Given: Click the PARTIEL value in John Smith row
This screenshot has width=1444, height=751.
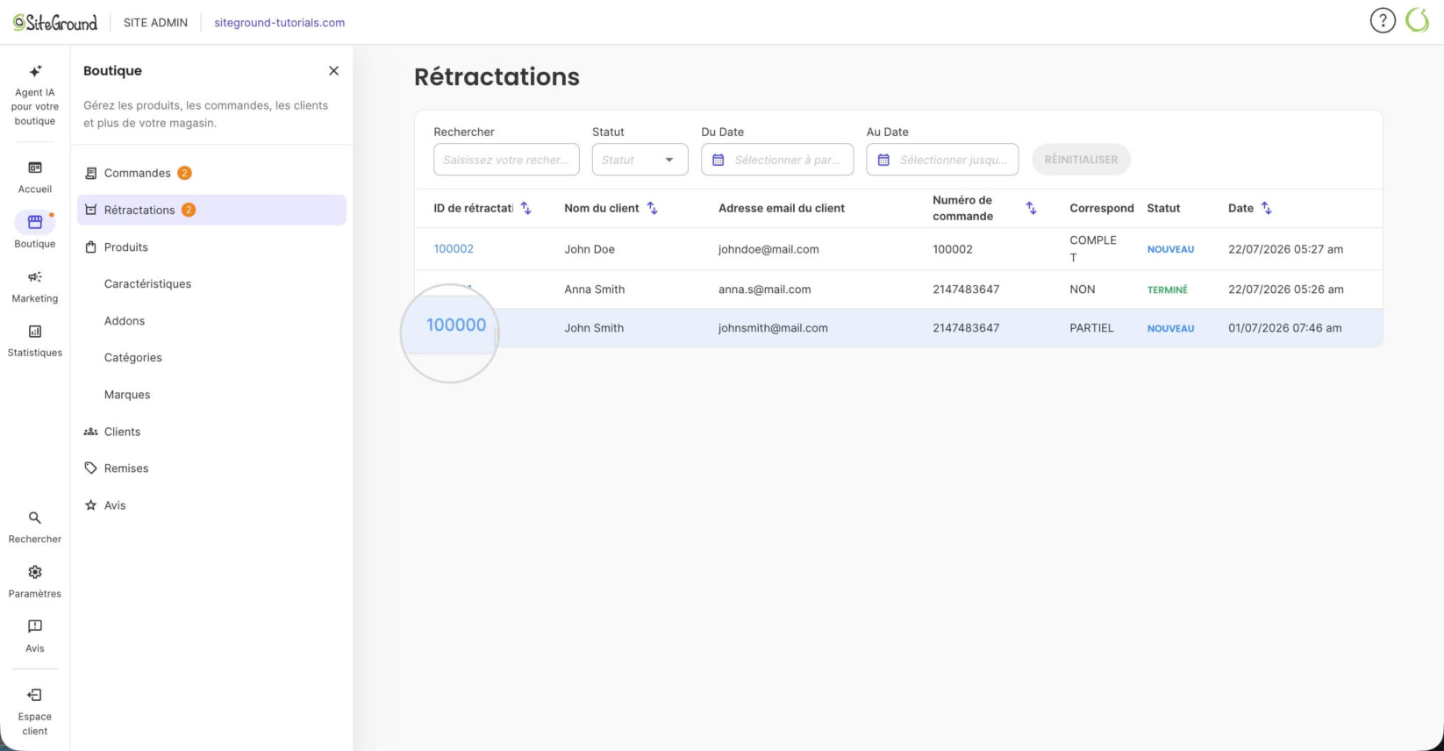Looking at the screenshot, I should 1091,328.
